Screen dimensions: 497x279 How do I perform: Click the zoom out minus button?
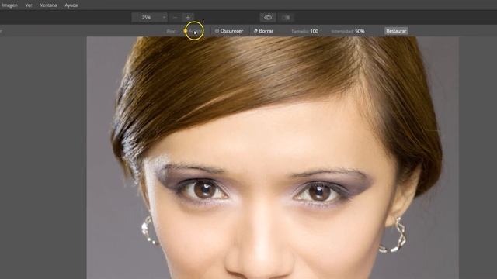click(x=175, y=17)
